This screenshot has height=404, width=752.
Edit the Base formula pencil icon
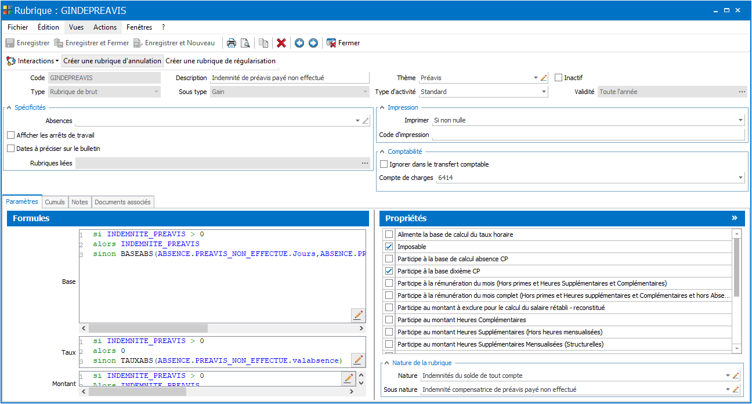point(358,315)
